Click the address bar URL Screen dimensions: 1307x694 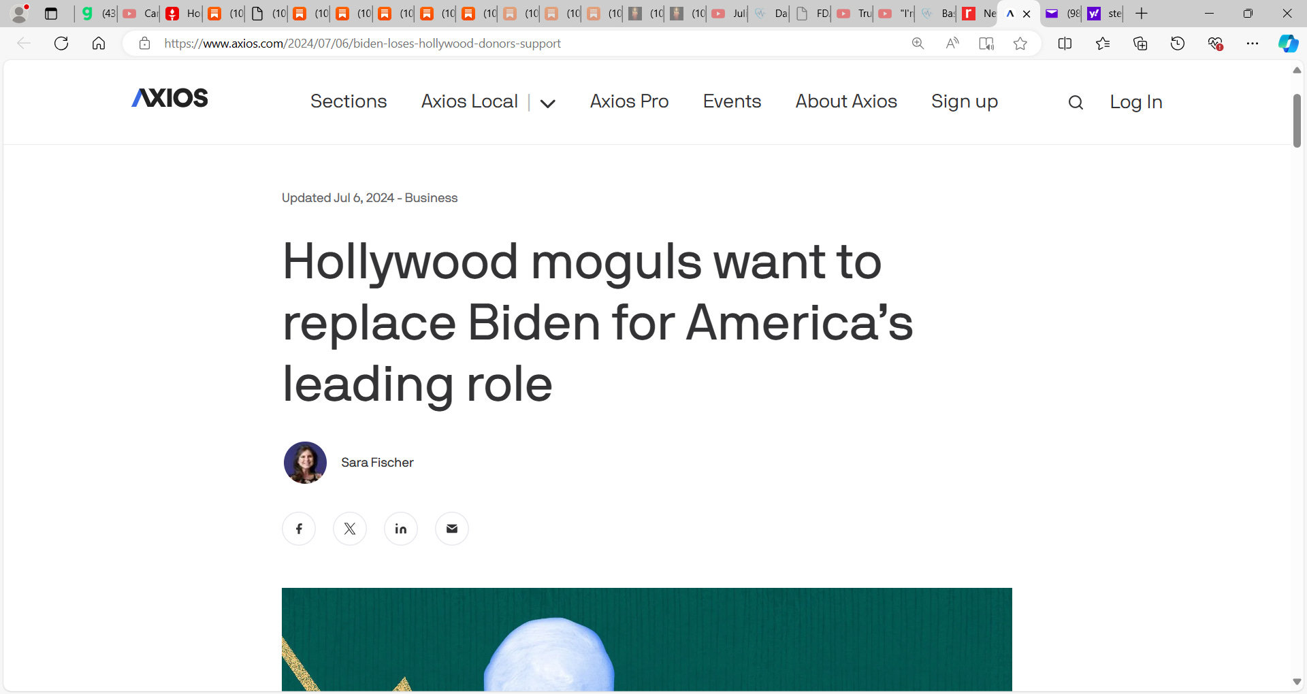pyautogui.click(x=363, y=44)
